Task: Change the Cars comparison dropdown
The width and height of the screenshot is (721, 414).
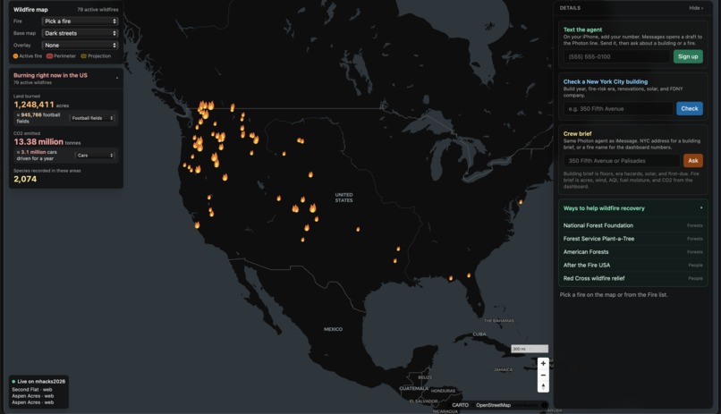Action: coord(95,156)
